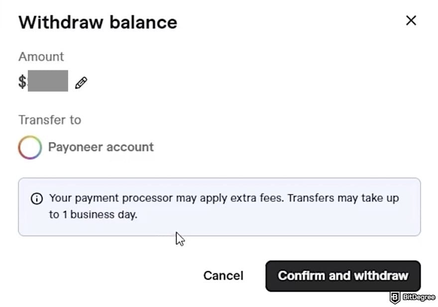Click the dollar sign before the amount

[21, 81]
